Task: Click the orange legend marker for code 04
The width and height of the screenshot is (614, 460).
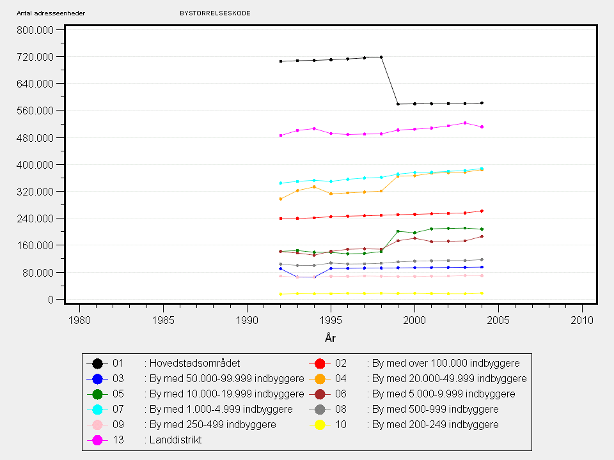Action: (319, 379)
